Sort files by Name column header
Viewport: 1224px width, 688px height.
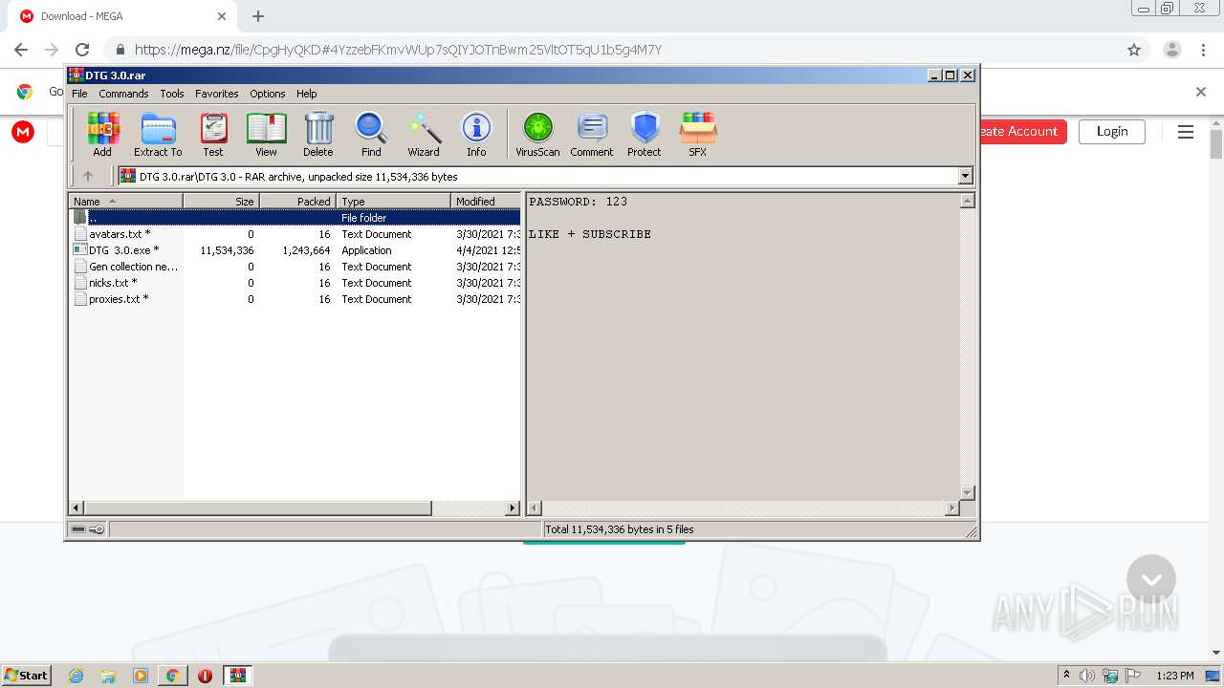point(126,202)
